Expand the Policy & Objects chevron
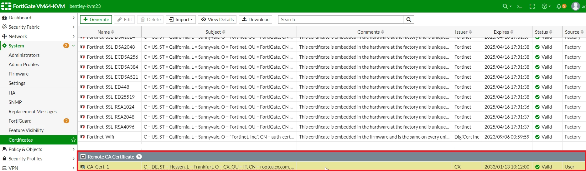This screenshot has width=586, height=171. 74,149
